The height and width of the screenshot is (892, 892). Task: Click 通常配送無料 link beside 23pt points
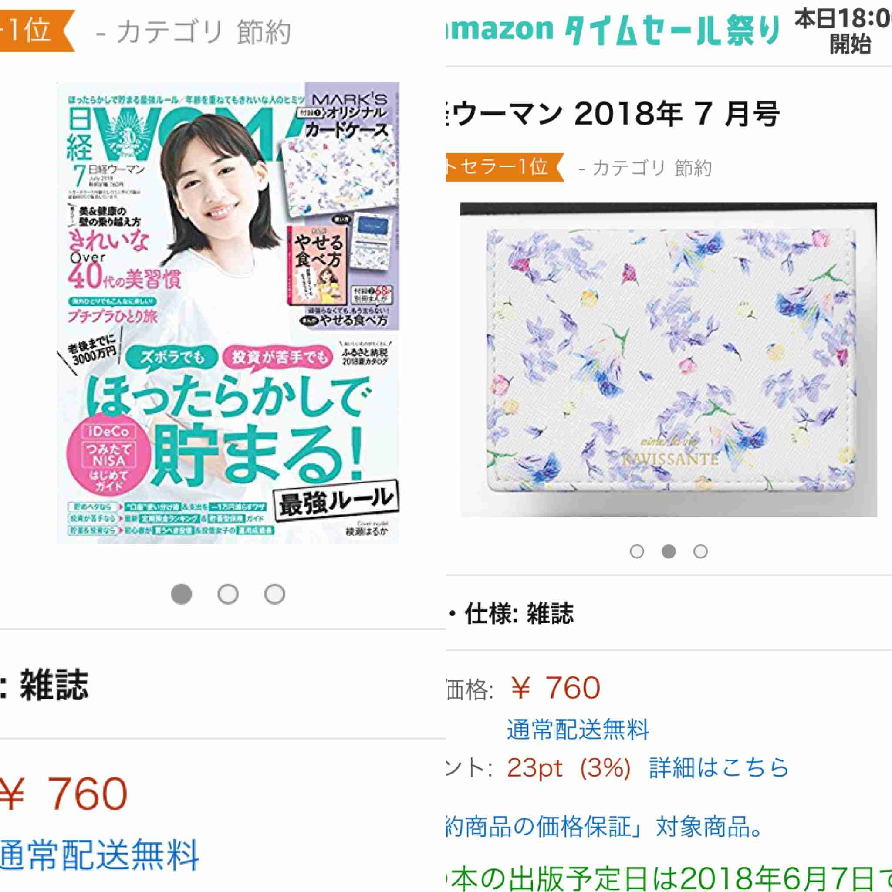578,730
